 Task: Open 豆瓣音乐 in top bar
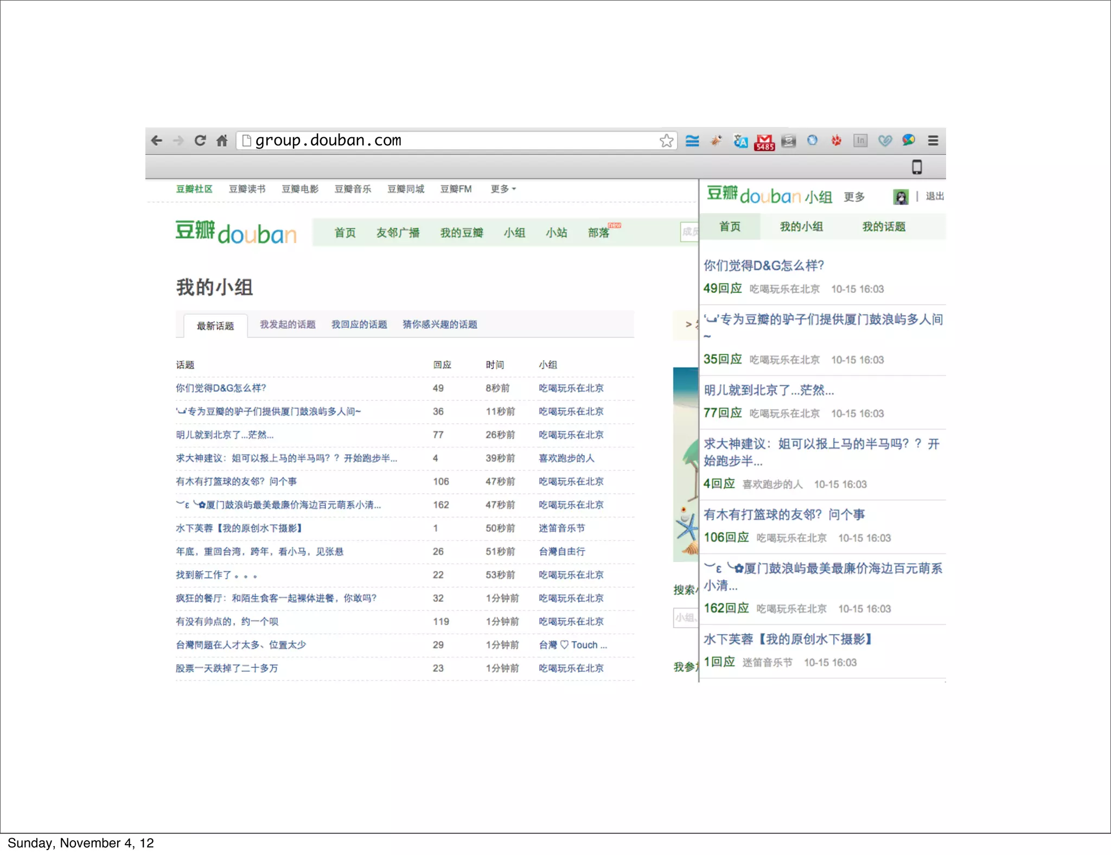tap(353, 189)
